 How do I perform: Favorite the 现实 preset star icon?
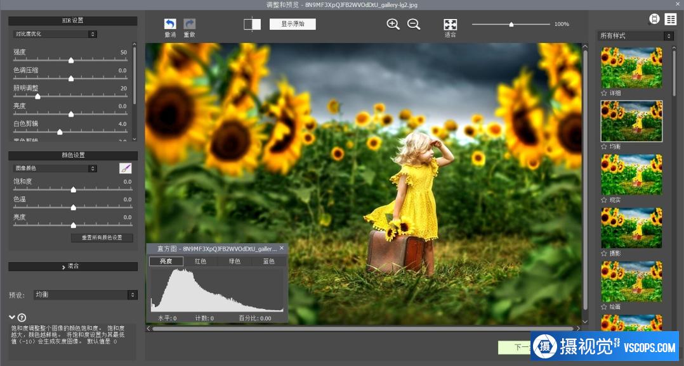pyautogui.click(x=604, y=200)
